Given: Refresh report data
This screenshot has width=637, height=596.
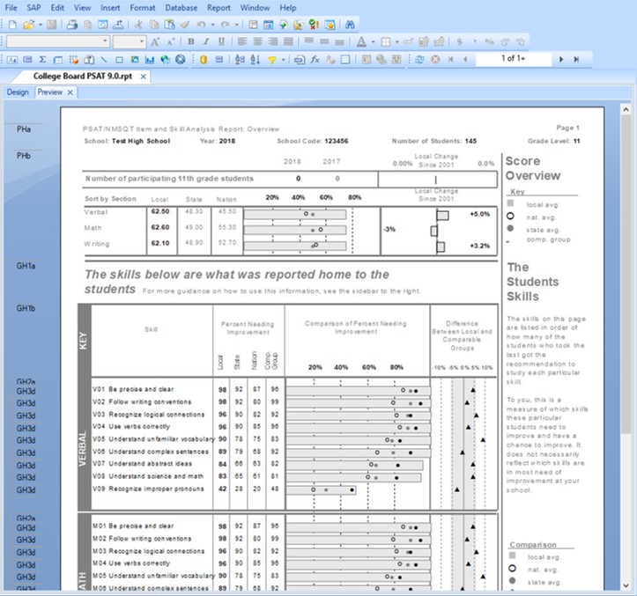Looking at the screenshot, I should click(419, 60).
